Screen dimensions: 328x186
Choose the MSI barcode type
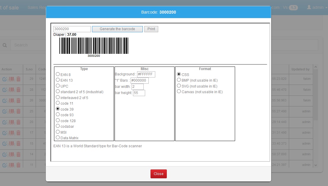click(x=58, y=132)
